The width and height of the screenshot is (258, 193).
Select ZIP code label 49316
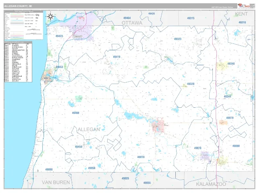242,23
